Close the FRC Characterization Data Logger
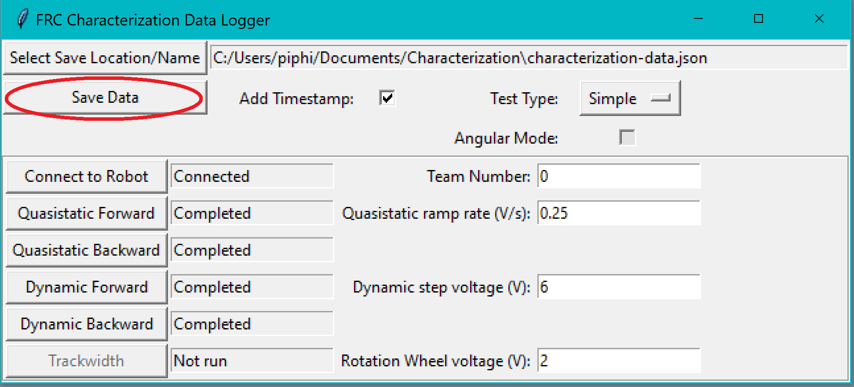The image size is (854, 387). [x=819, y=19]
